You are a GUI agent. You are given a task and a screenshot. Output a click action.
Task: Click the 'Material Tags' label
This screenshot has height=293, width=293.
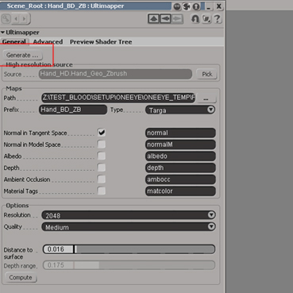(x=21, y=191)
